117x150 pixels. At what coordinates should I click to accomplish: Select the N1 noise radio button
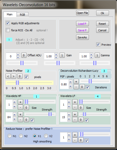(10, 136)
